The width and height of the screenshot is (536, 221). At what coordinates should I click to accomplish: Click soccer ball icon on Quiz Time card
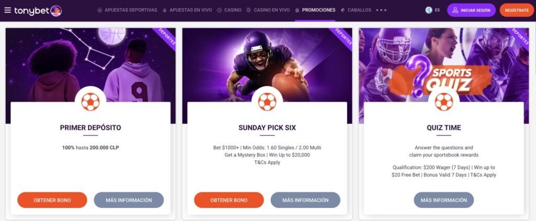(x=444, y=102)
